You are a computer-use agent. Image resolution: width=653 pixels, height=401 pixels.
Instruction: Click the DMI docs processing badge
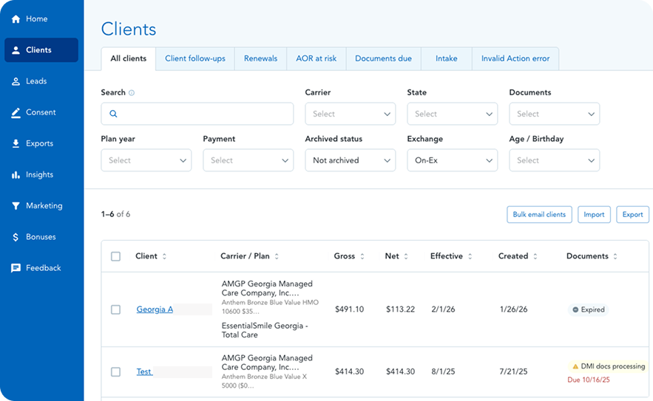click(608, 366)
